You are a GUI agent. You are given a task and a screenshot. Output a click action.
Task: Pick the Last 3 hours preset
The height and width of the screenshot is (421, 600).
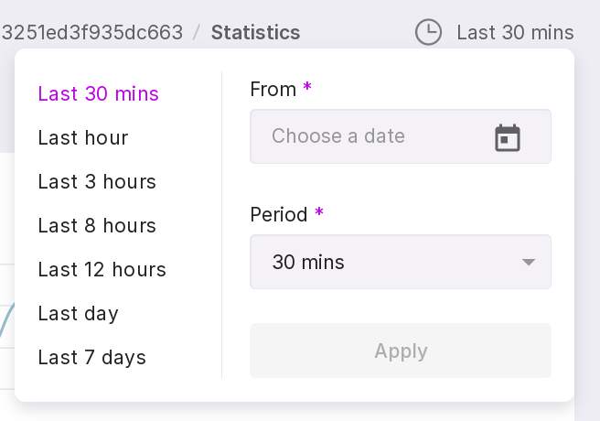(97, 182)
